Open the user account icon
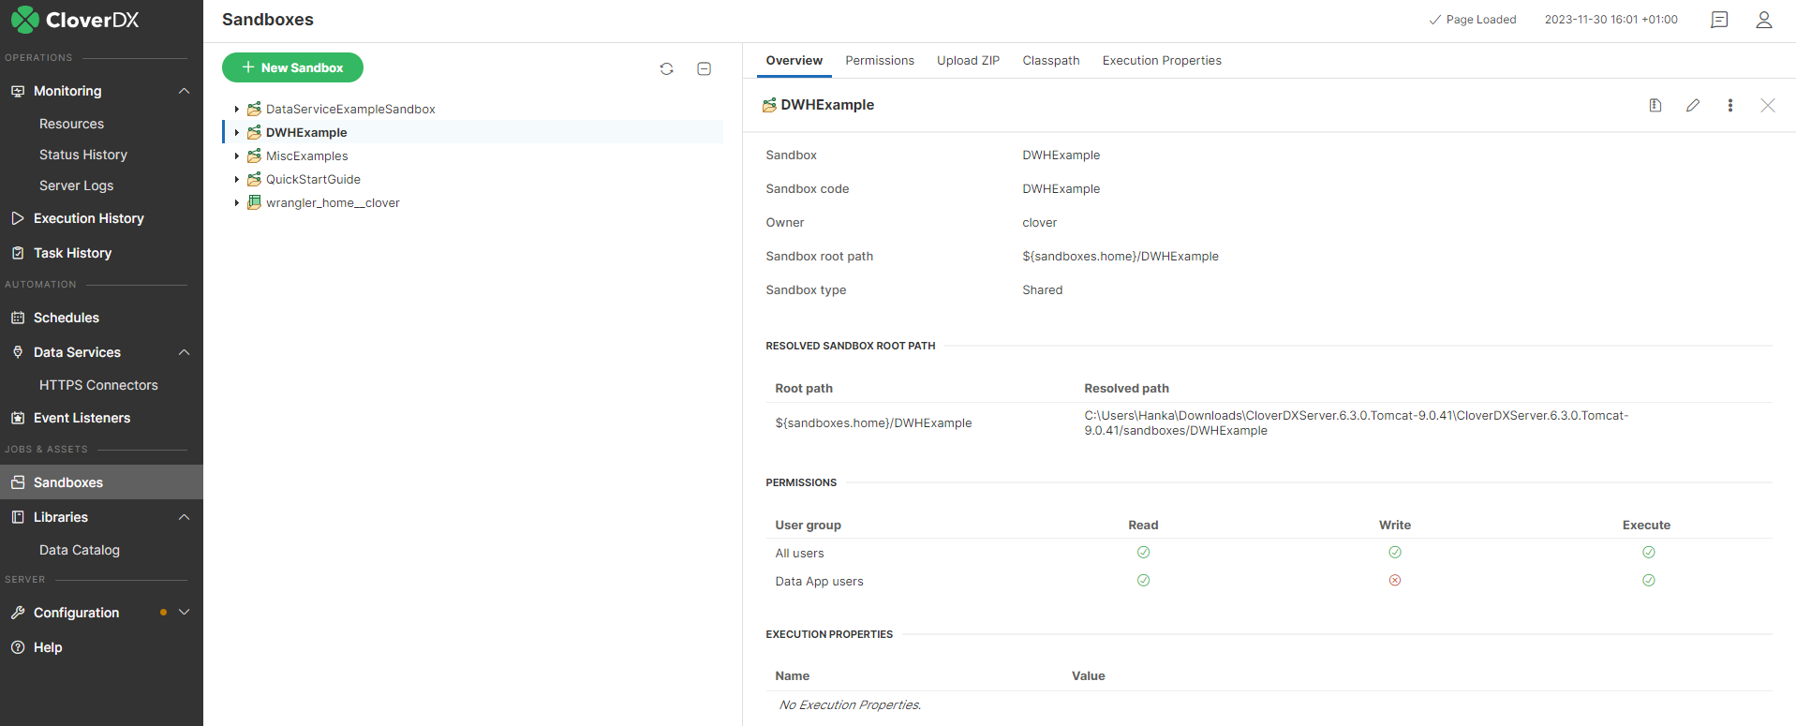 pyautogui.click(x=1764, y=20)
